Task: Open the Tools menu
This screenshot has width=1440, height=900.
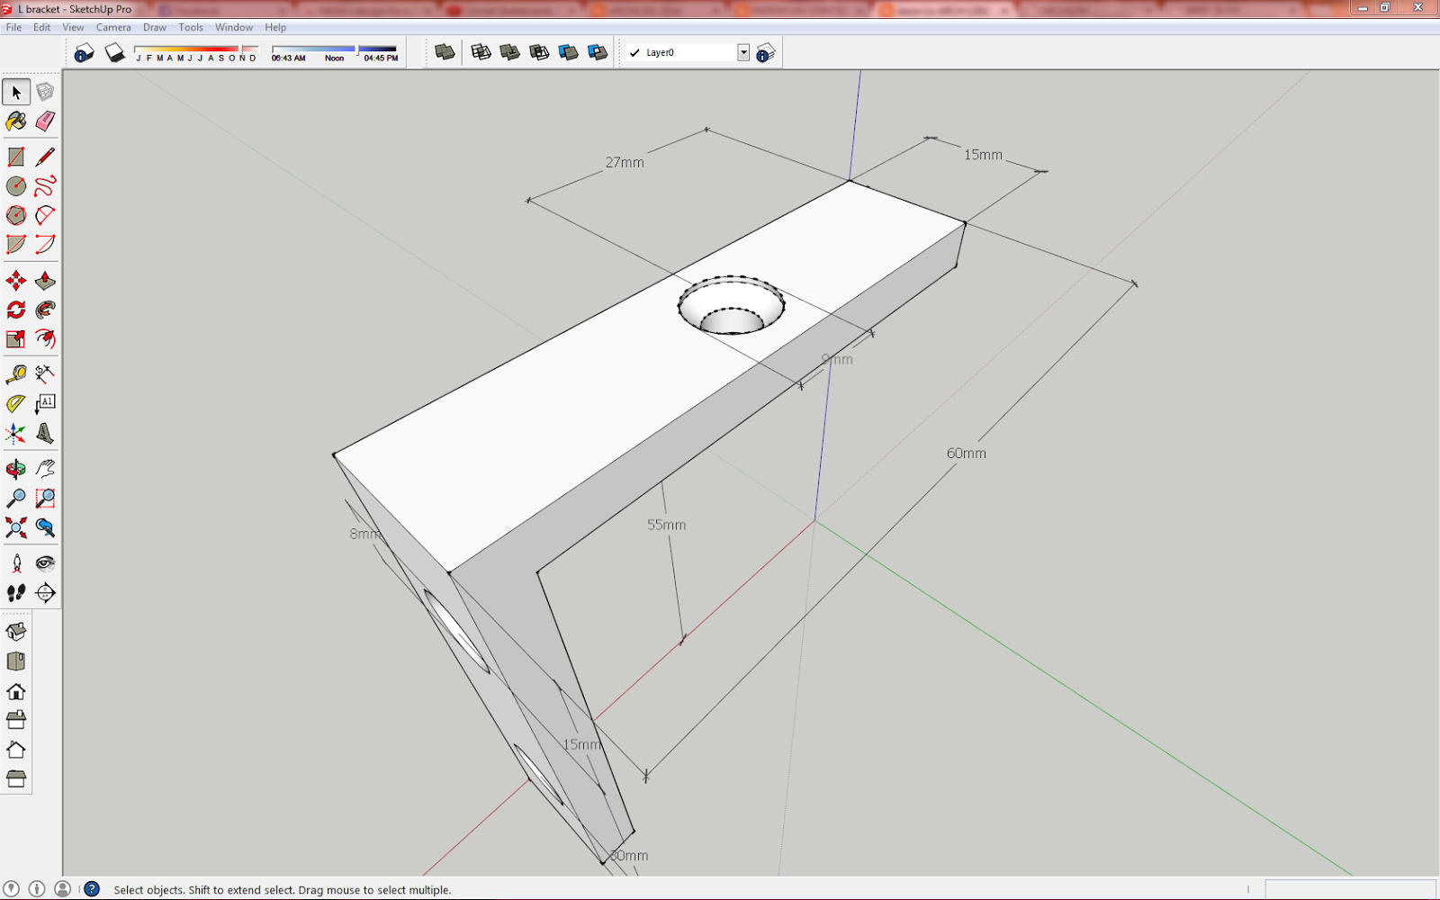Action: 191,27
